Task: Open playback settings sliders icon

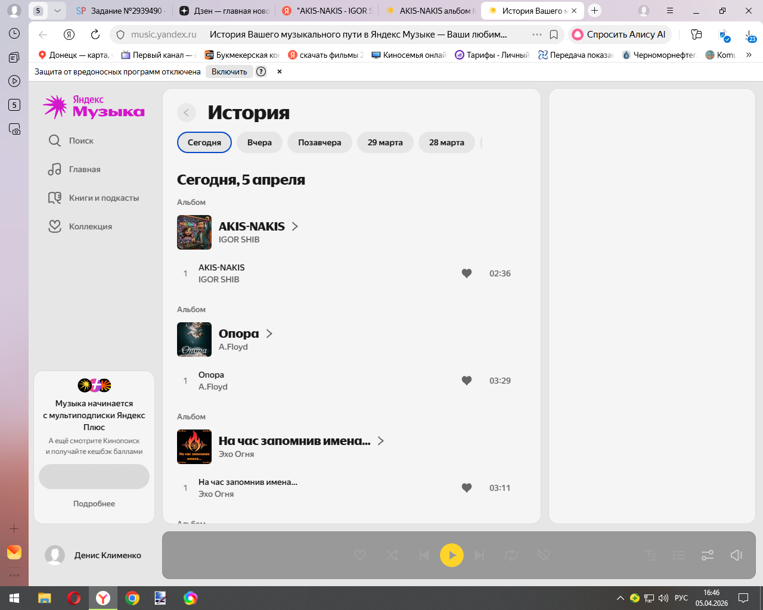Action: pyautogui.click(x=708, y=555)
